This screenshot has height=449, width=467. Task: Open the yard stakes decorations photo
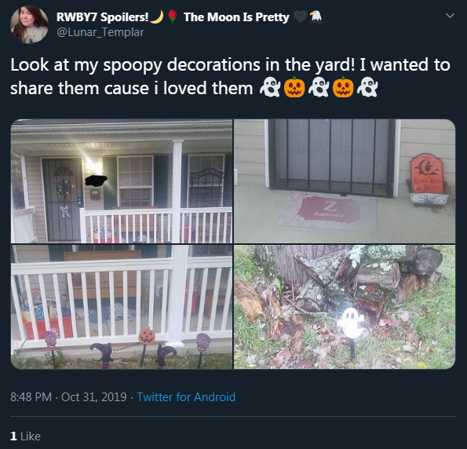click(122, 307)
